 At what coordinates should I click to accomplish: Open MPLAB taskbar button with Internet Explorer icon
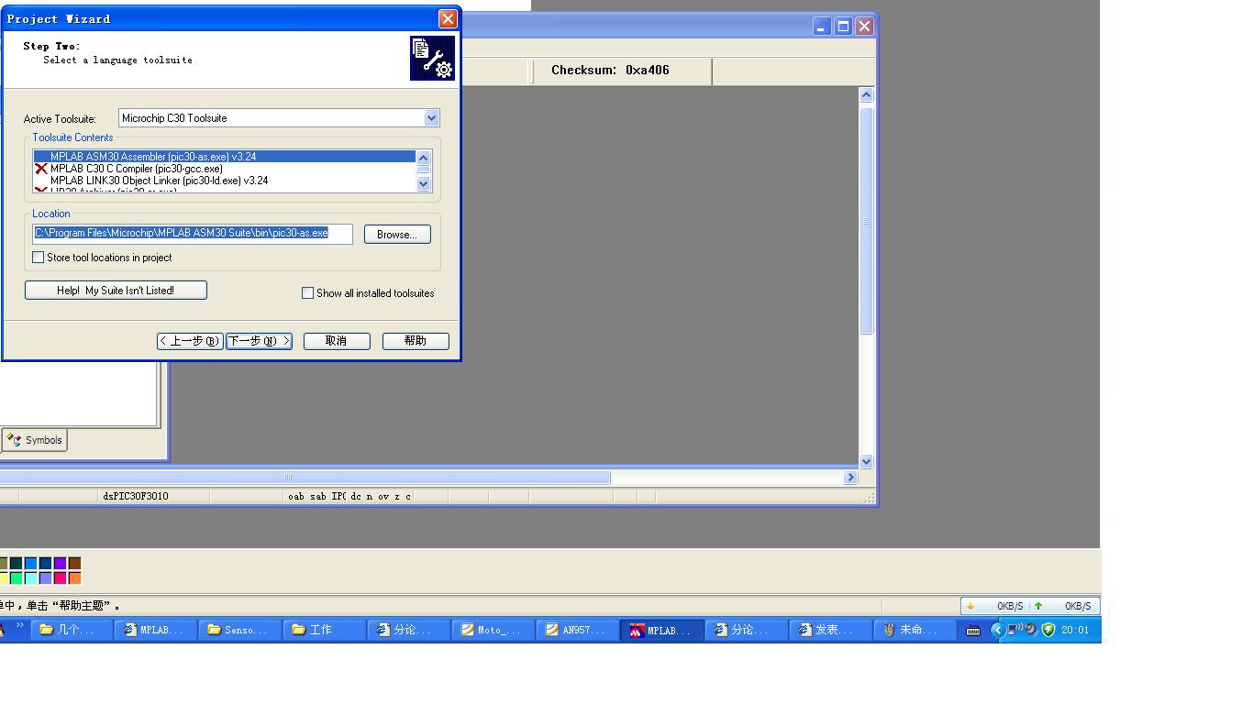pyautogui.click(x=157, y=630)
